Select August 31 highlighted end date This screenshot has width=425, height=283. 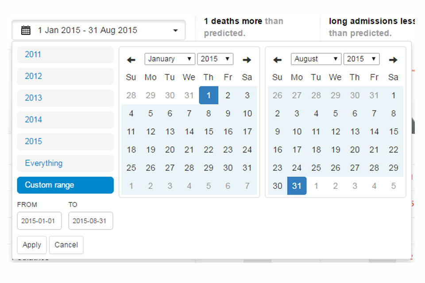297,186
